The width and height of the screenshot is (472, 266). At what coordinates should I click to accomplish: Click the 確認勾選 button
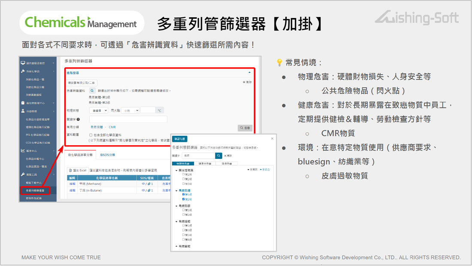point(180,139)
